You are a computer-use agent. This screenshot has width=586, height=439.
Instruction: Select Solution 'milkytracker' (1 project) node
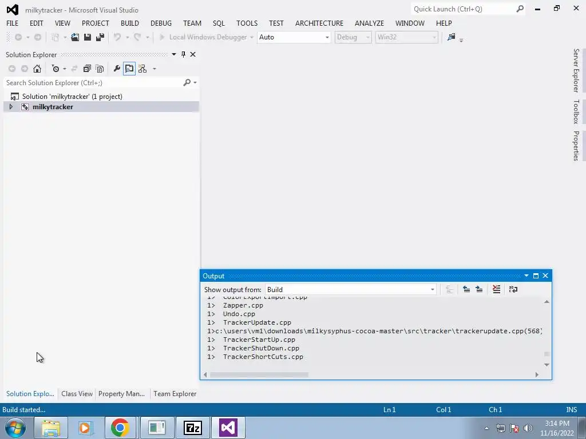72,96
